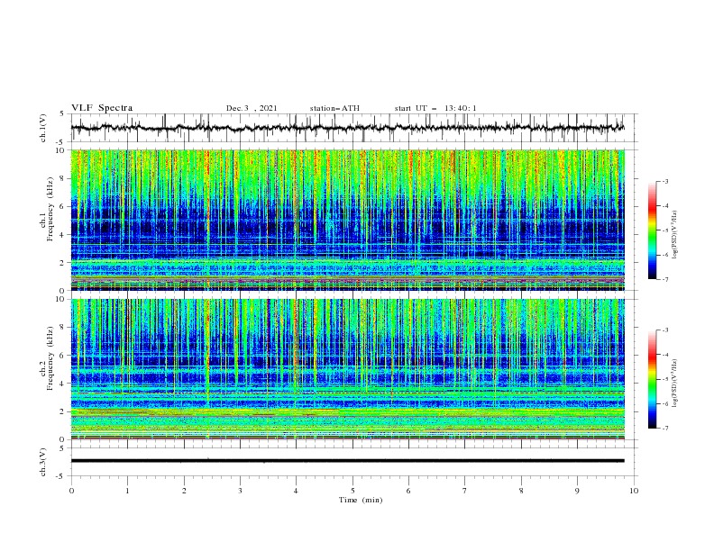
Task: Click the "ch.3(V)" axis label
Action: (43, 462)
